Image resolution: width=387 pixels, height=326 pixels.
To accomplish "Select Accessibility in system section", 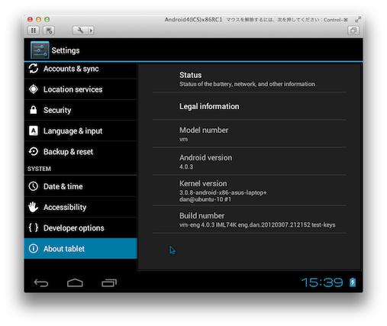I will tap(81, 207).
